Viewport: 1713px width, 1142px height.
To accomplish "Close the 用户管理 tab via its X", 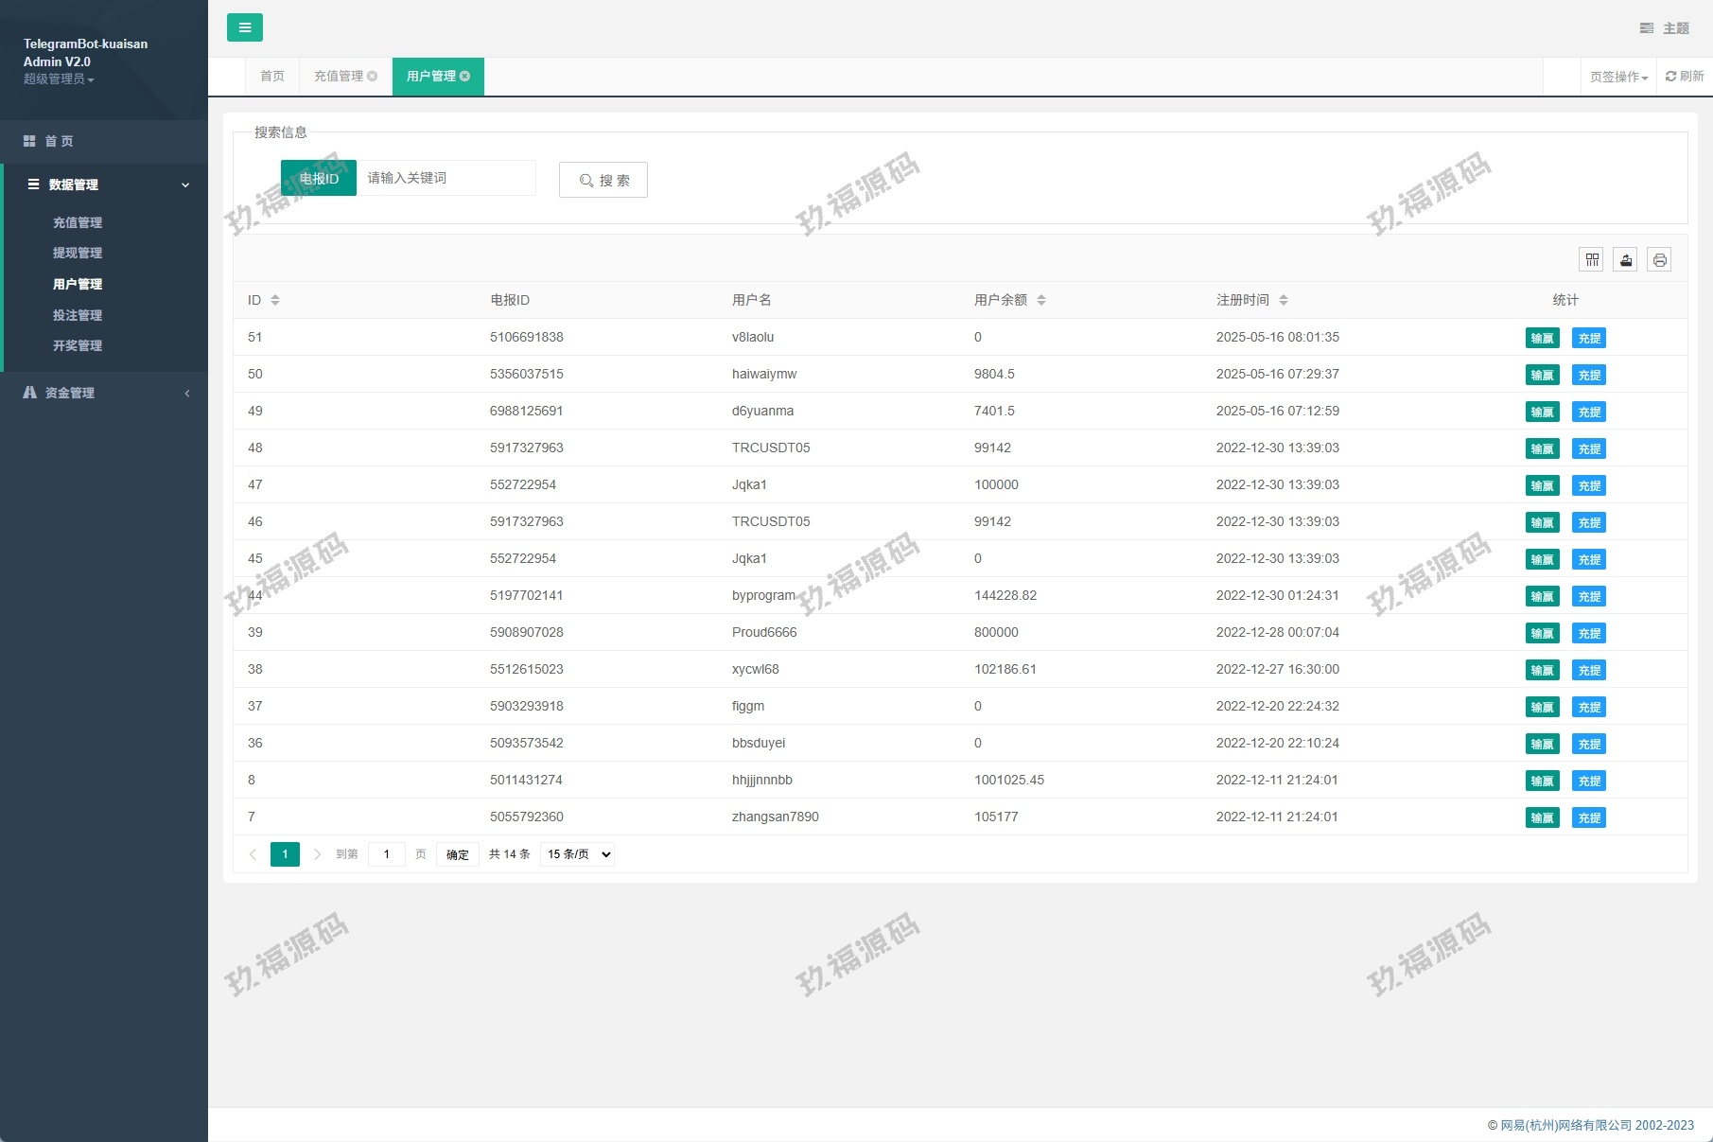I will (x=465, y=76).
